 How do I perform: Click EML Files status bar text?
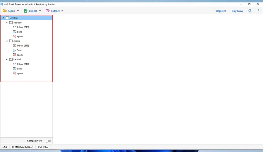click(43, 147)
